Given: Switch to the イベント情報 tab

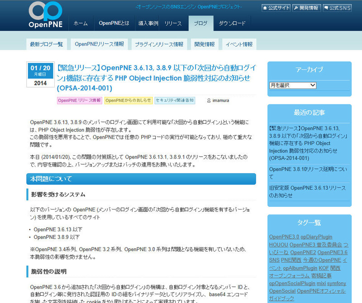Looking at the screenshot, I should pos(239,44).
